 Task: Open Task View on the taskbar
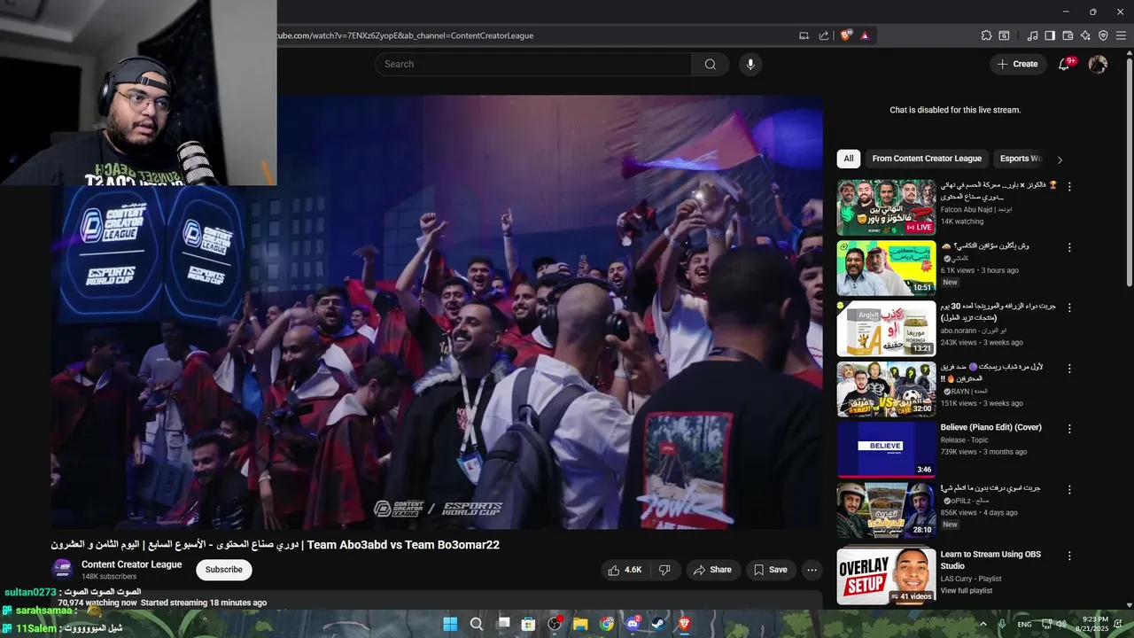click(503, 624)
